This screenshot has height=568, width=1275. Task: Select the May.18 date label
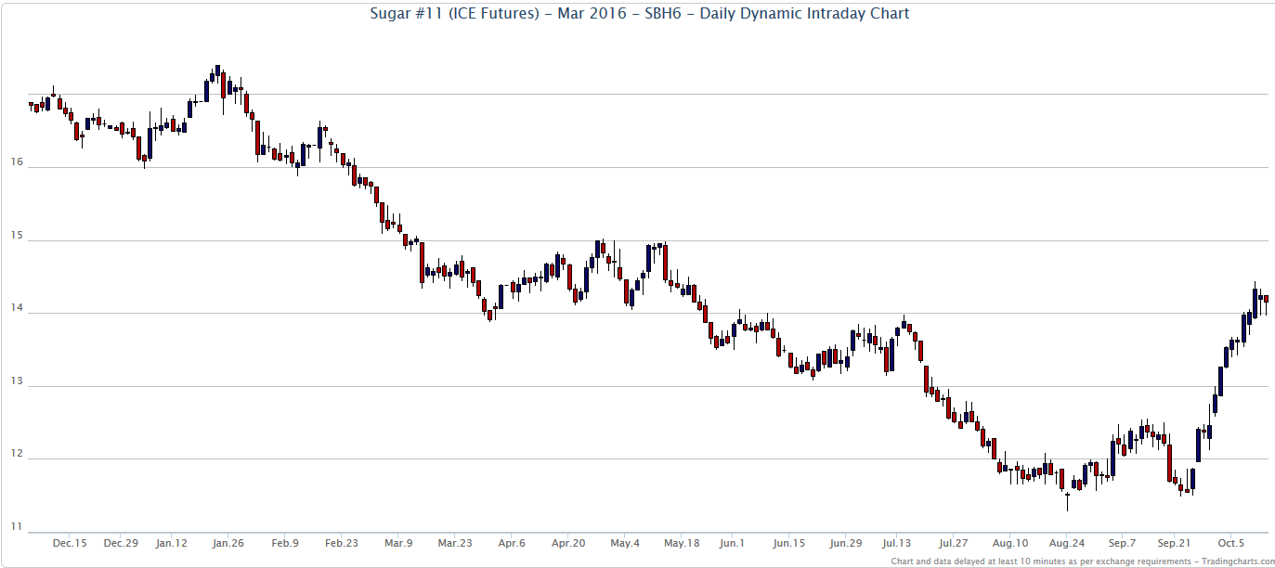coord(682,543)
